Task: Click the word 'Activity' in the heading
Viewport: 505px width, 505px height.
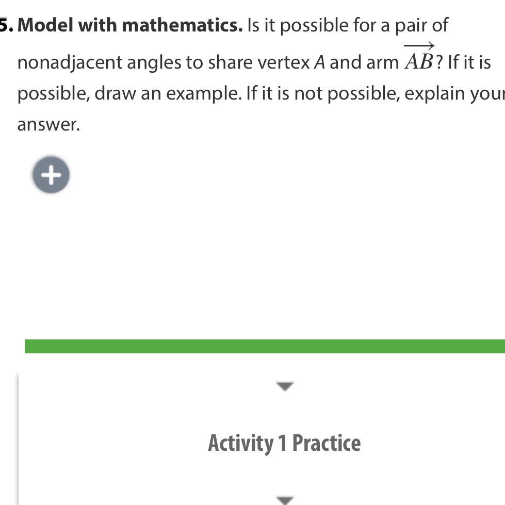Action: pyautogui.click(x=240, y=443)
